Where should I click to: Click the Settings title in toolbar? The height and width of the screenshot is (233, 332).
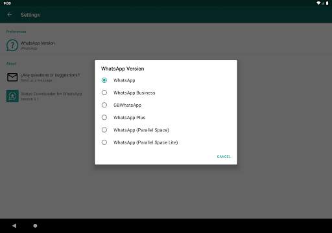[x=30, y=15]
